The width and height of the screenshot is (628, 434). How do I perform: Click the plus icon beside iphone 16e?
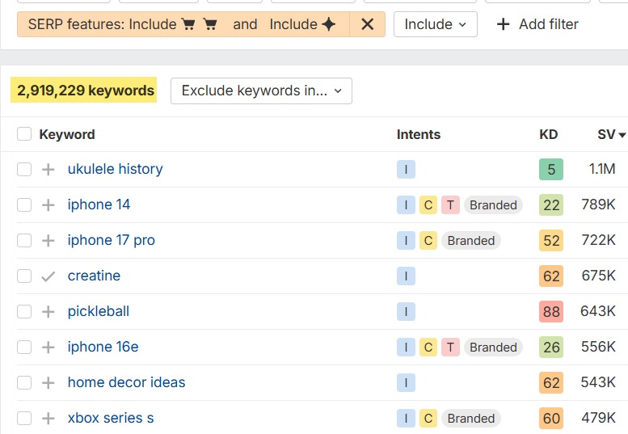48,347
